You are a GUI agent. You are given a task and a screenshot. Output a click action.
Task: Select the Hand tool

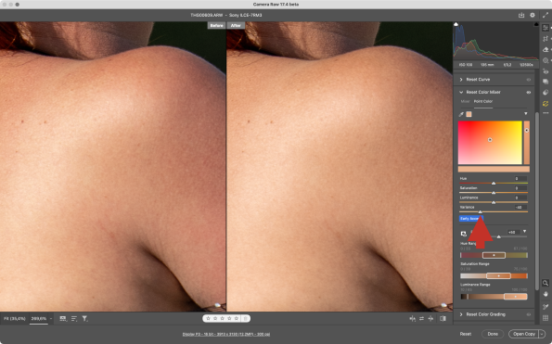click(x=546, y=294)
